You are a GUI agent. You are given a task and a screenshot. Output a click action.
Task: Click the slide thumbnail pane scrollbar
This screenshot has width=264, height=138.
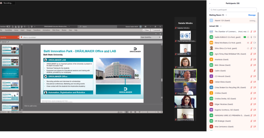tap(22, 85)
